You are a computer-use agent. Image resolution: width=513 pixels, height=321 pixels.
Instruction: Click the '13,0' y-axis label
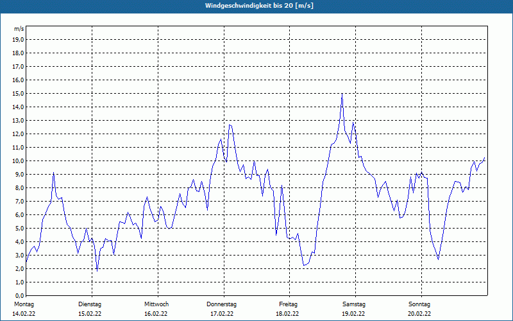[18, 121]
